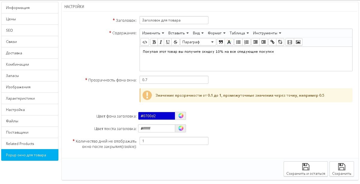Open the Related Products tab
Image resolution: width=360 pixels, height=184 pixels.
pyautogui.click(x=30, y=144)
